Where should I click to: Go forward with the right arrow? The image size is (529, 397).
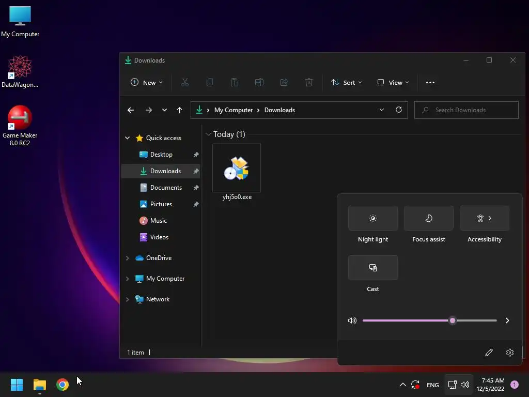tap(148, 110)
